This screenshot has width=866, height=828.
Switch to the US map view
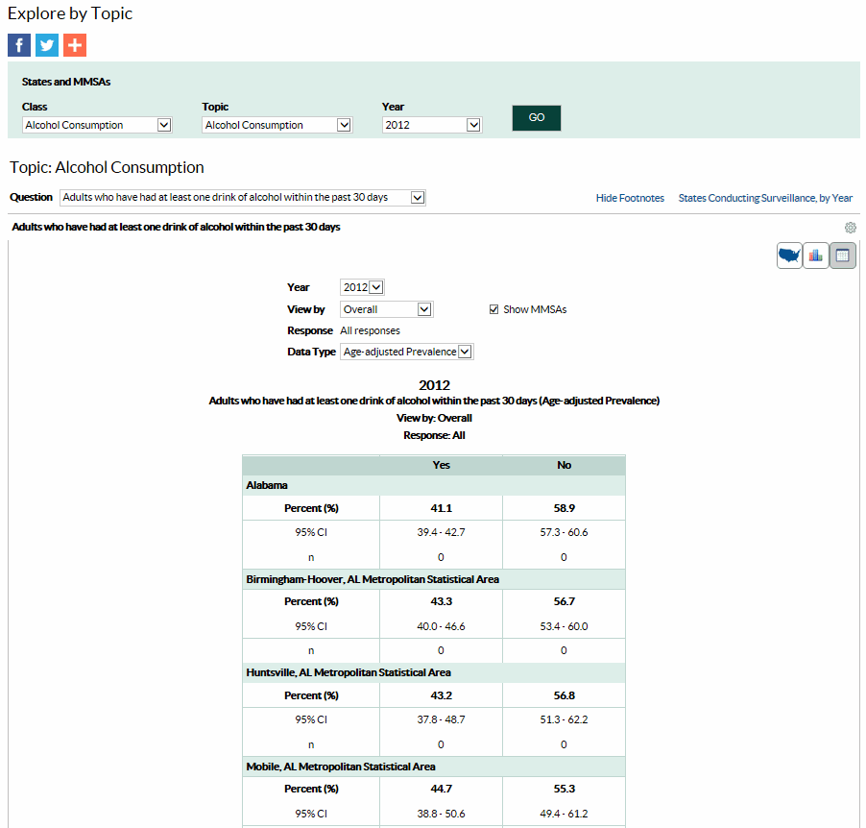(788, 255)
